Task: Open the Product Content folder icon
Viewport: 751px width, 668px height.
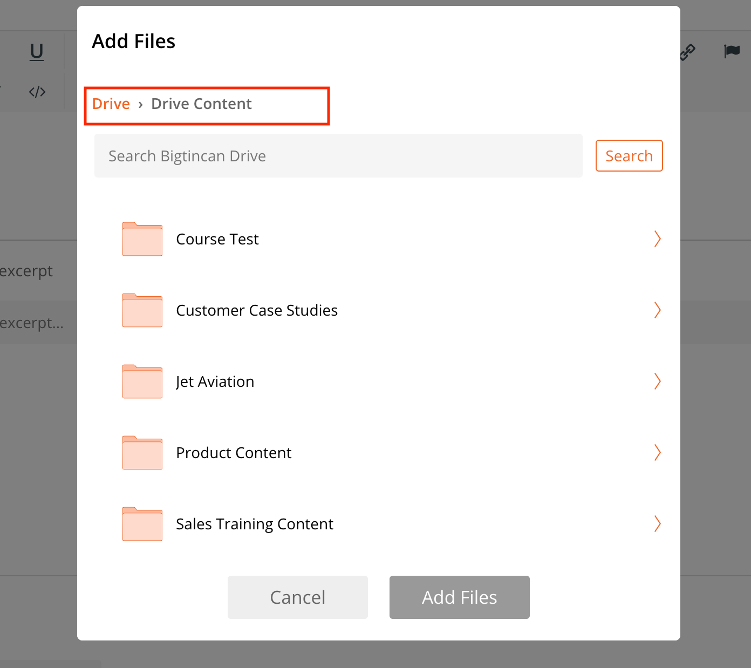Action: [x=142, y=453]
